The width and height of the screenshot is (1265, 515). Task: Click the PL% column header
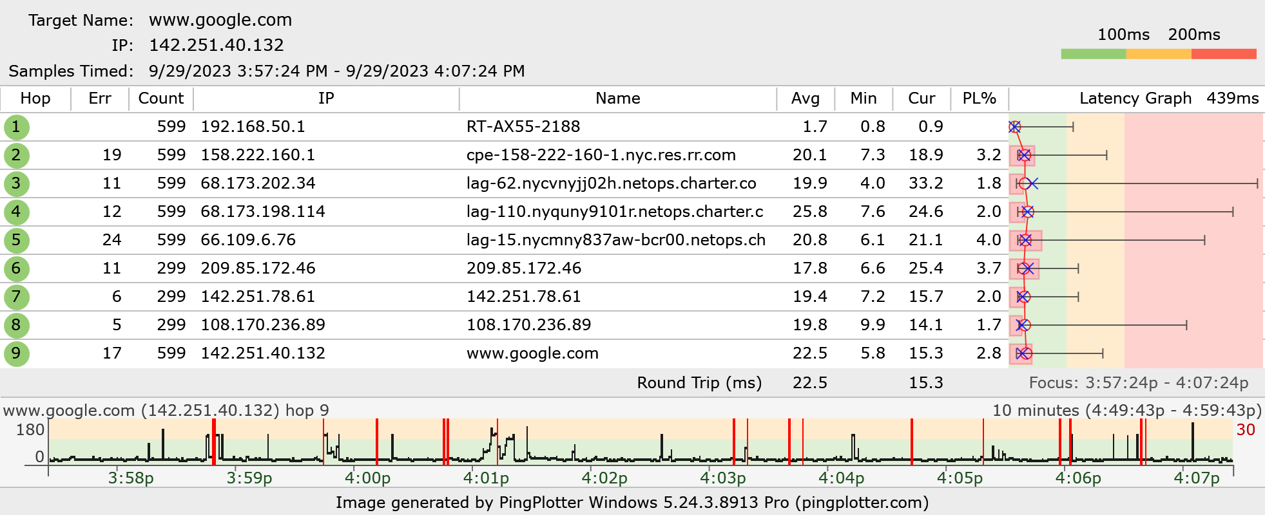tap(979, 98)
